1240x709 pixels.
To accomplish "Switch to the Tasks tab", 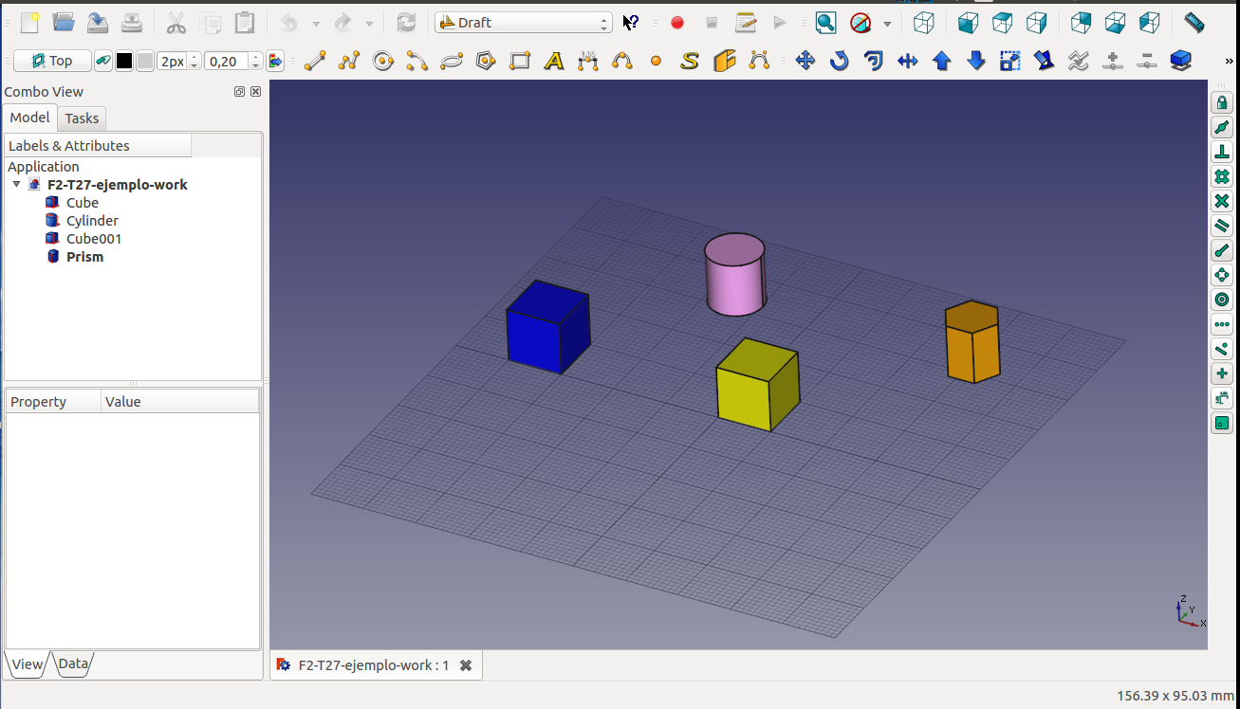I will (x=82, y=118).
